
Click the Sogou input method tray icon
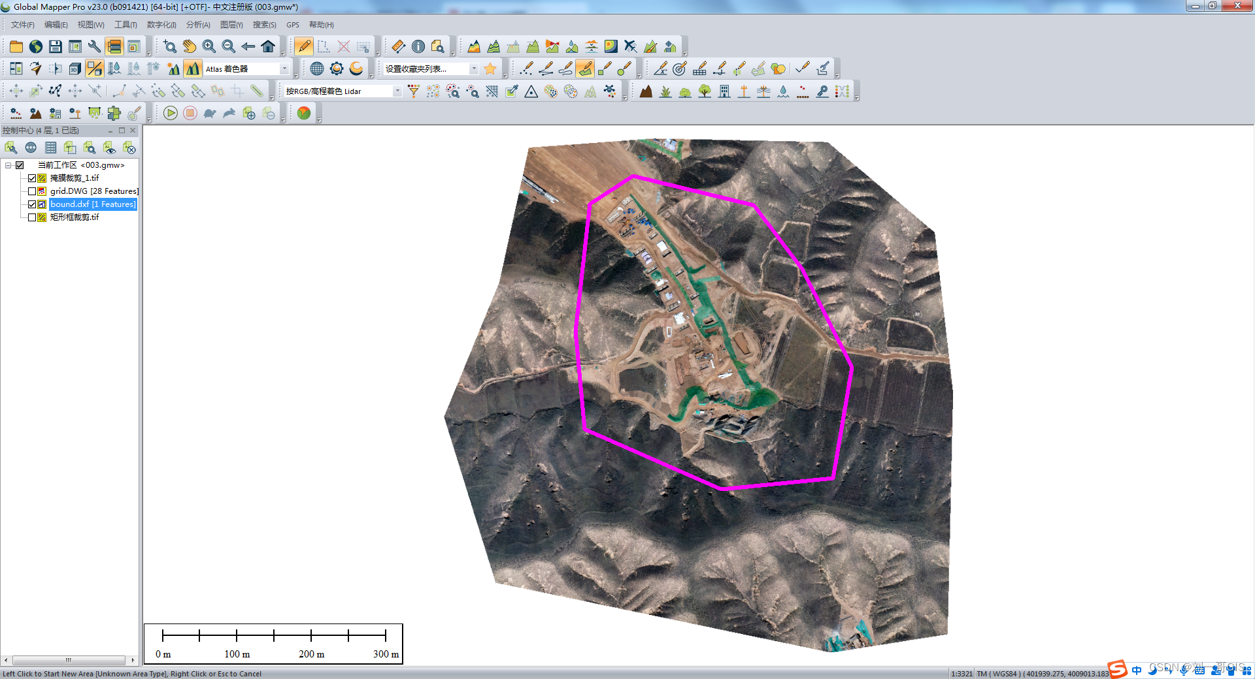(1118, 669)
